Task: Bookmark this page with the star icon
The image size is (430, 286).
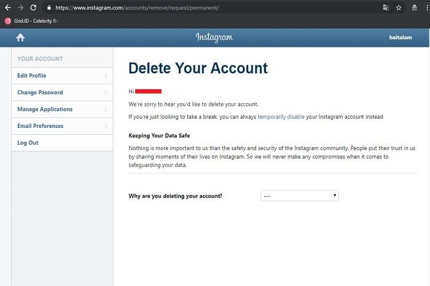Action: (399, 8)
